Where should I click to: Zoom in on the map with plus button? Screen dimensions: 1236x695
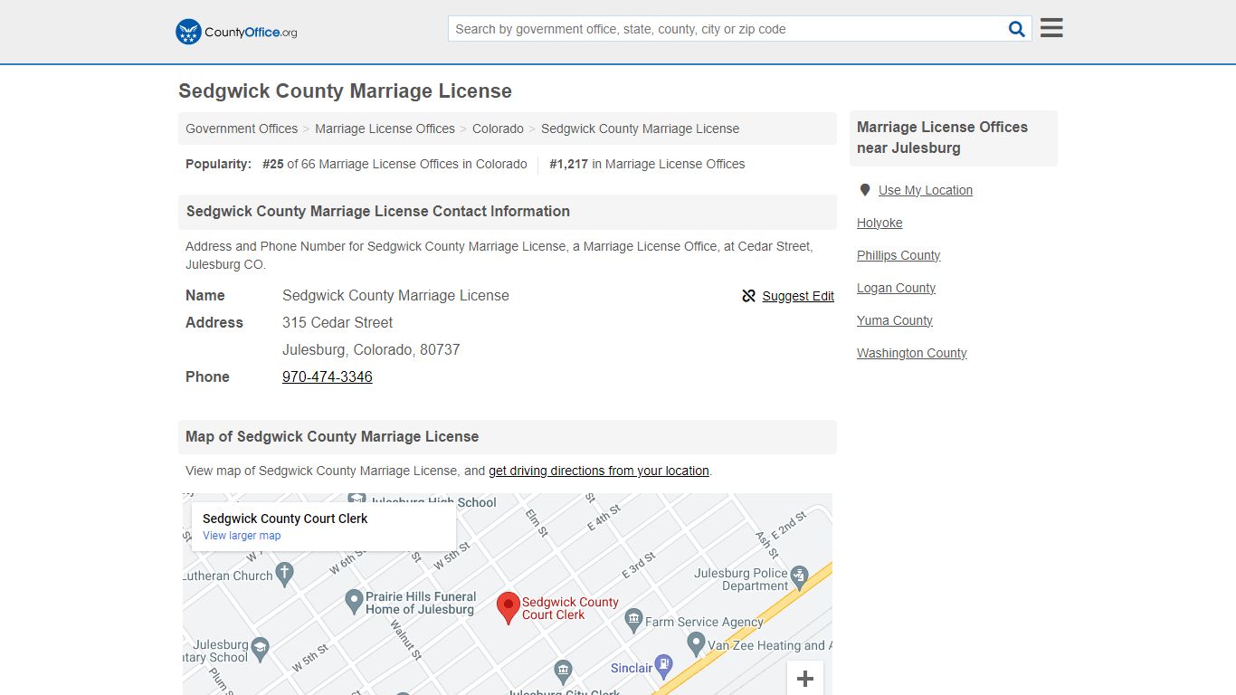tap(805, 678)
